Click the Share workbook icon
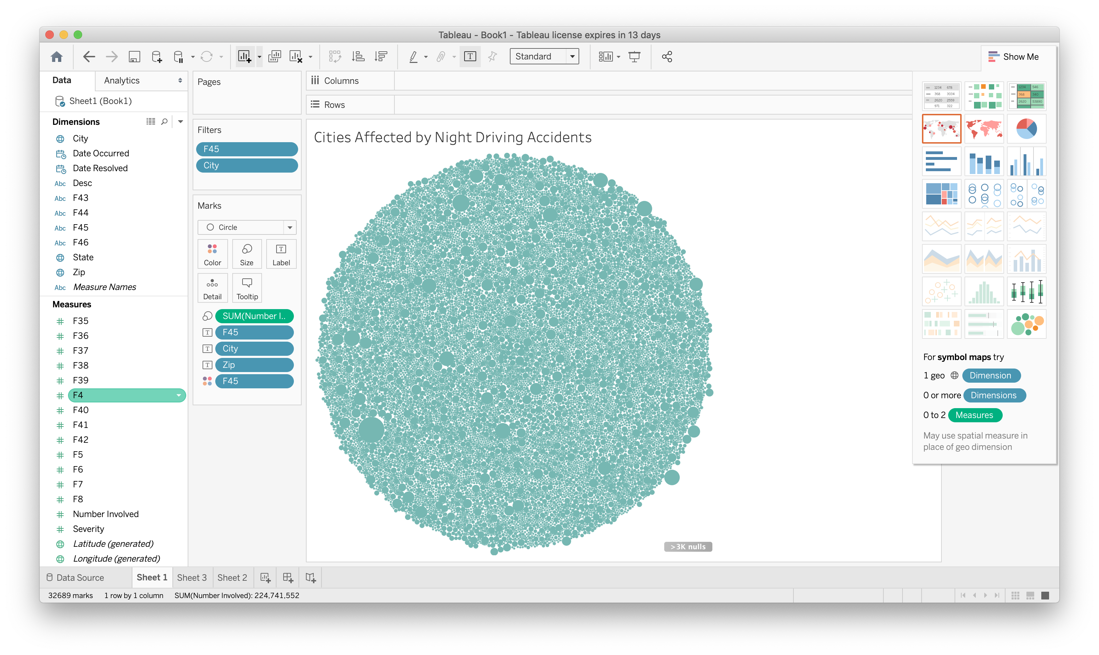The height and width of the screenshot is (655, 1099). point(667,57)
